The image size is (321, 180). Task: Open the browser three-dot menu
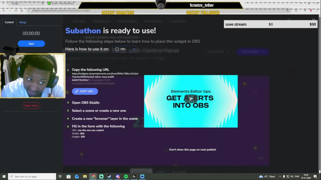point(317,10)
